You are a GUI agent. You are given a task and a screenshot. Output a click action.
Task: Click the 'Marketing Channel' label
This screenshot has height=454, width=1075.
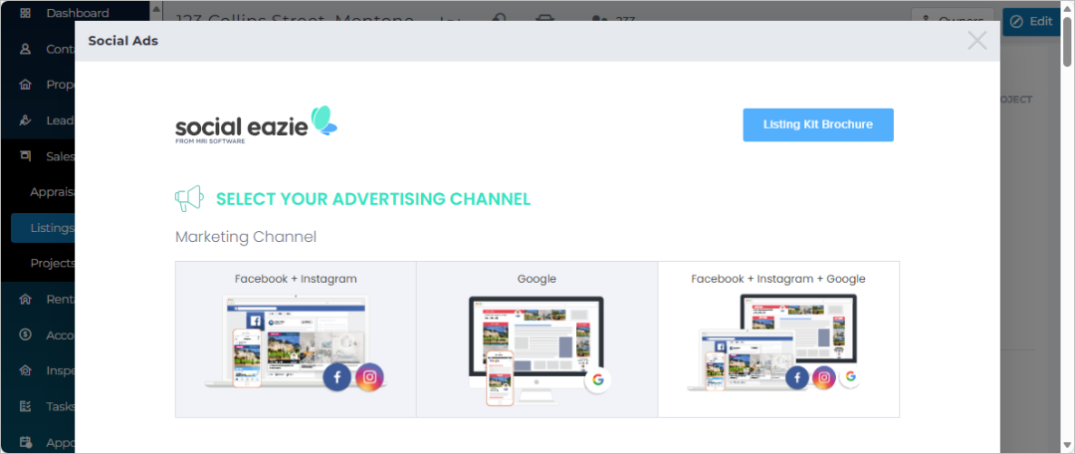click(x=246, y=237)
